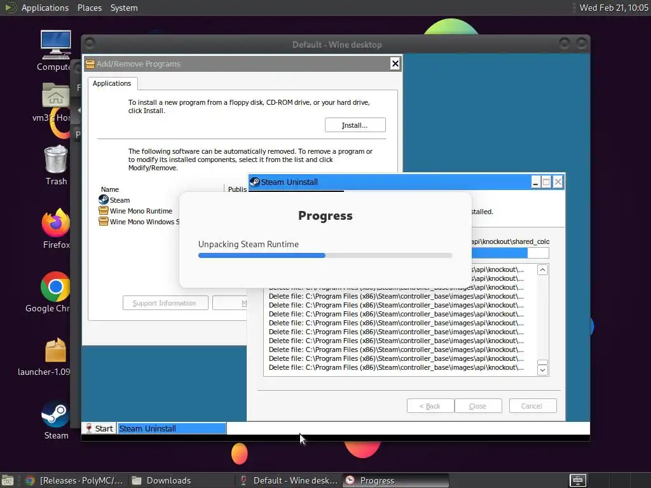Click workspace switcher icon in bottom-right panel
The width and height of the screenshot is (651, 488).
click(577, 480)
